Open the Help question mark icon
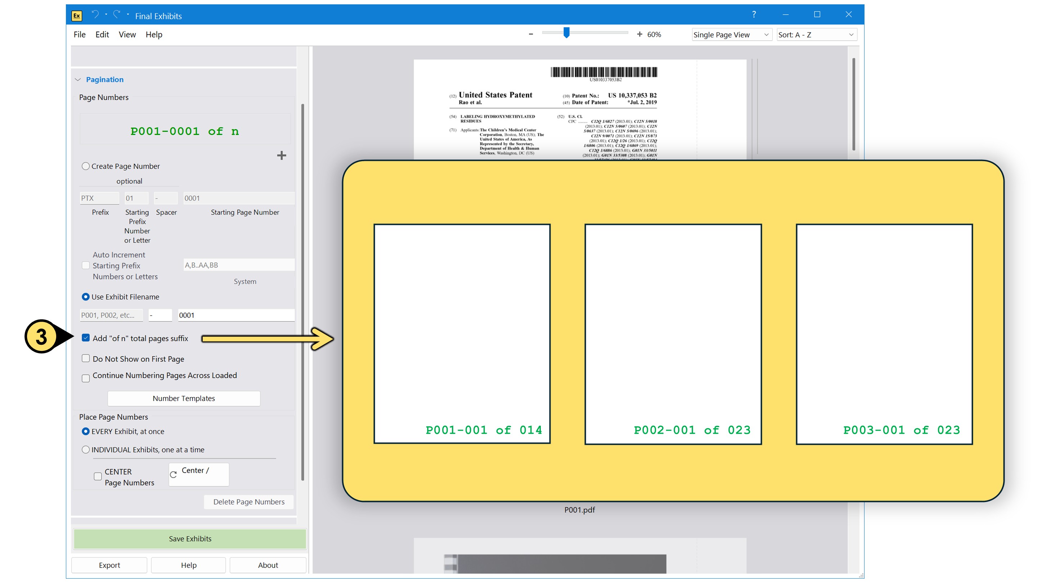The image size is (1037, 583). coord(754,14)
